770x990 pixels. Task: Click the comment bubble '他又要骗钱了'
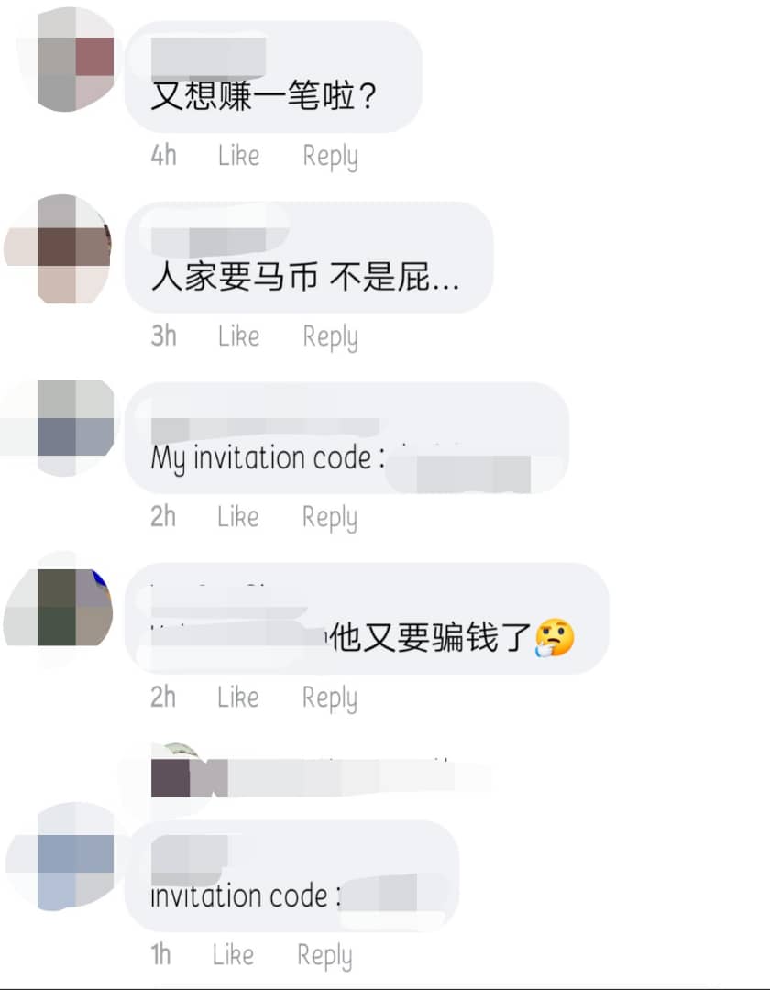(x=367, y=618)
